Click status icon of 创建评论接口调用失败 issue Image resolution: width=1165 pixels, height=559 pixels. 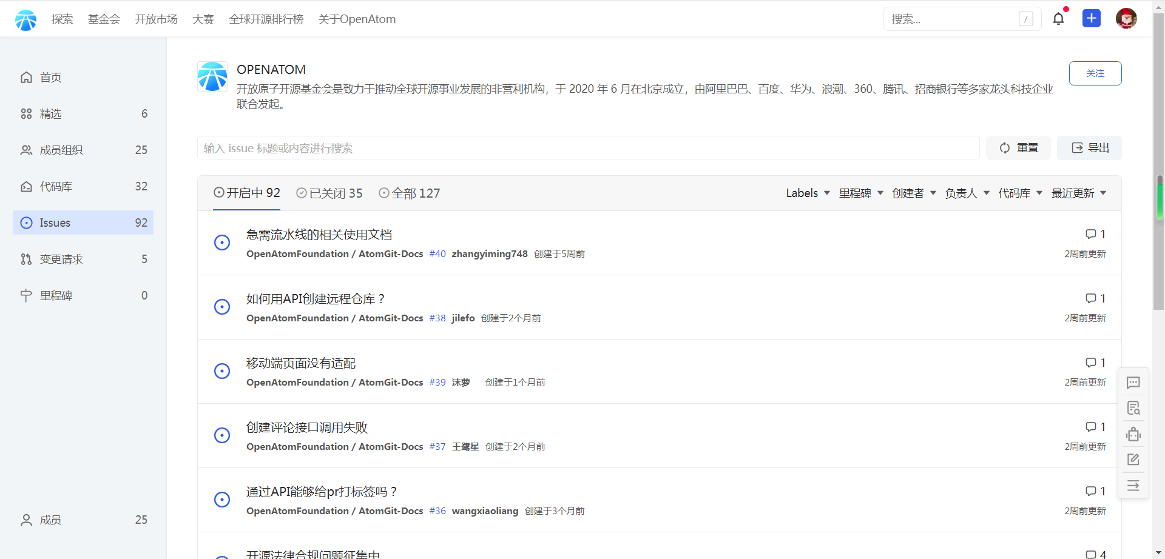pos(222,435)
